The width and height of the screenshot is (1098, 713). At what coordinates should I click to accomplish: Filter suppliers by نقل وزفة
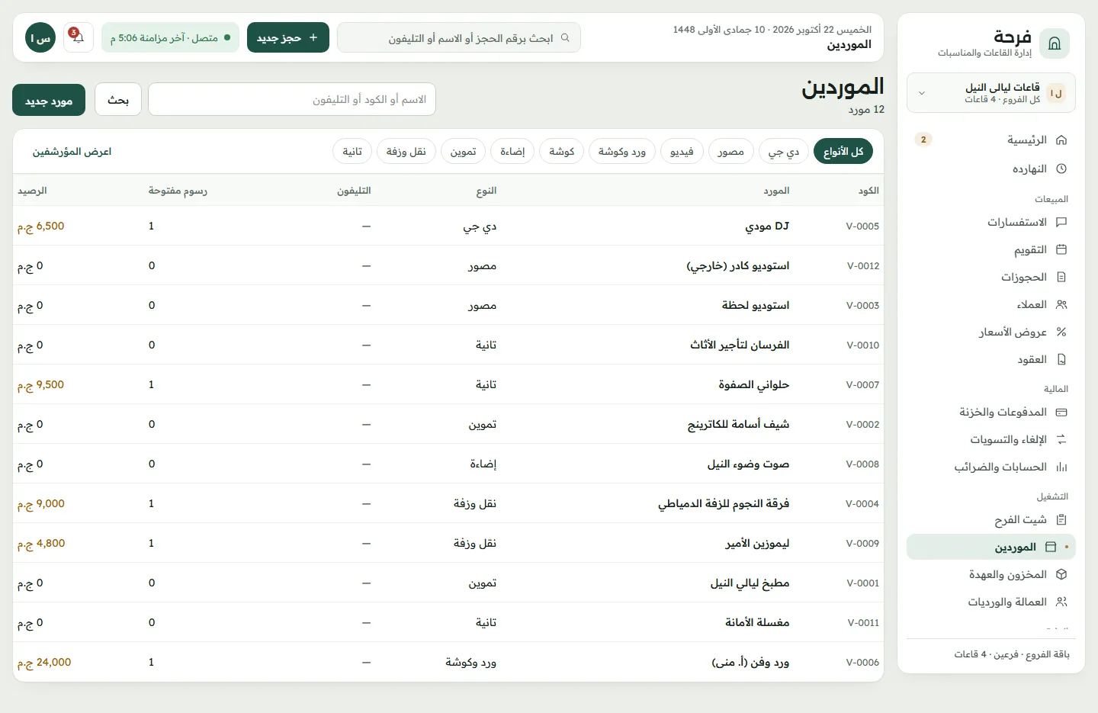[406, 152]
